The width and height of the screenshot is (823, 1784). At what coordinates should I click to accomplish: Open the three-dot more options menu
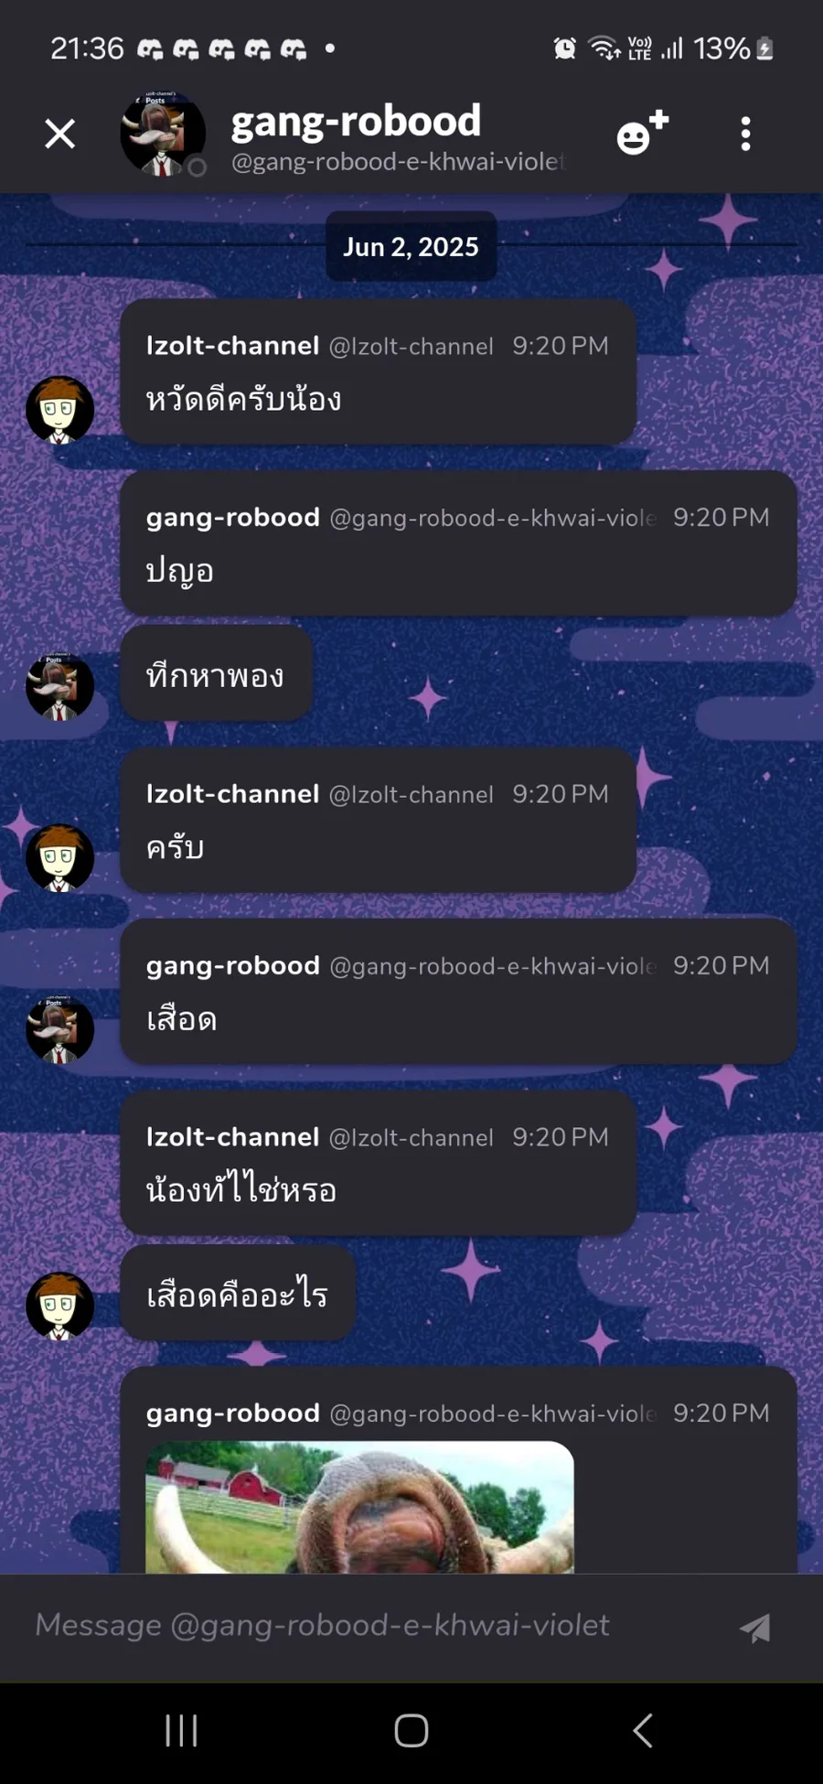pos(746,134)
